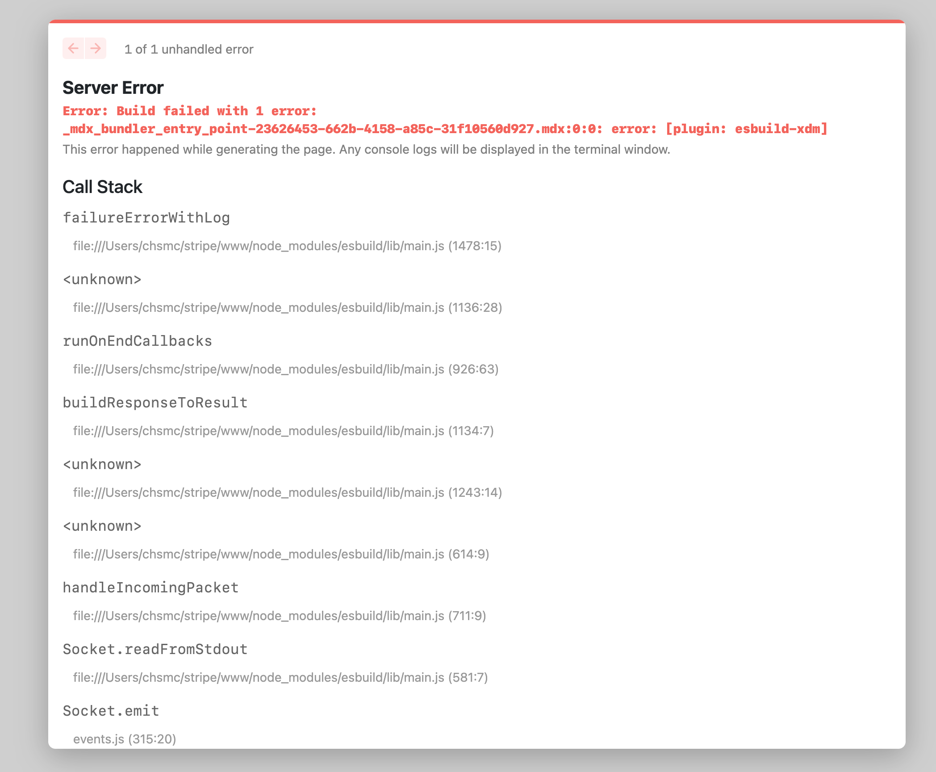Click the previous error arrow

[x=74, y=48]
